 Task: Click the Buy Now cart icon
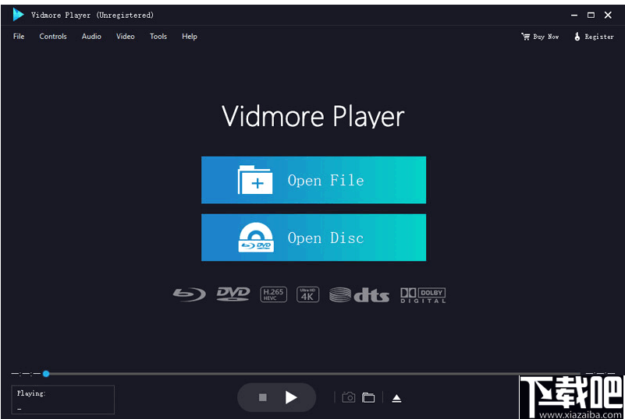pos(525,37)
